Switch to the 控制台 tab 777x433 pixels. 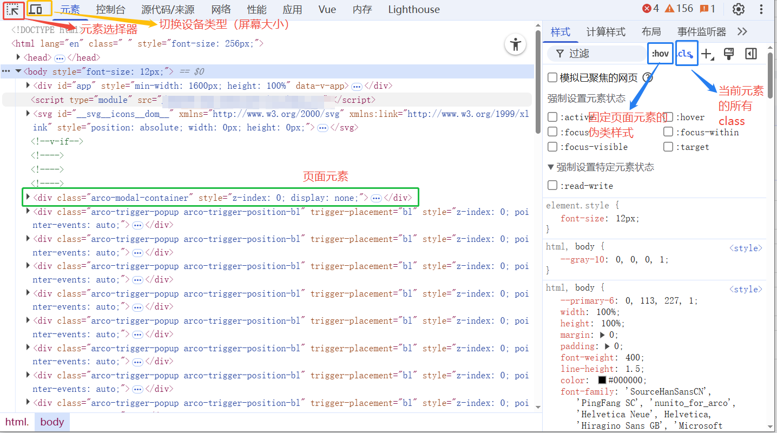[x=111, y=9]
